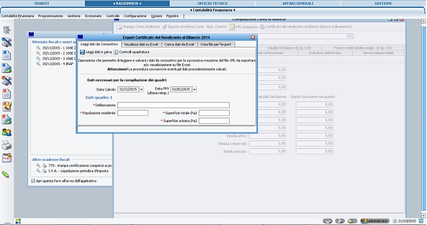This screenshot has height=225, width=427.
Task: Click the Deliberazione text field
Action: 173,105
